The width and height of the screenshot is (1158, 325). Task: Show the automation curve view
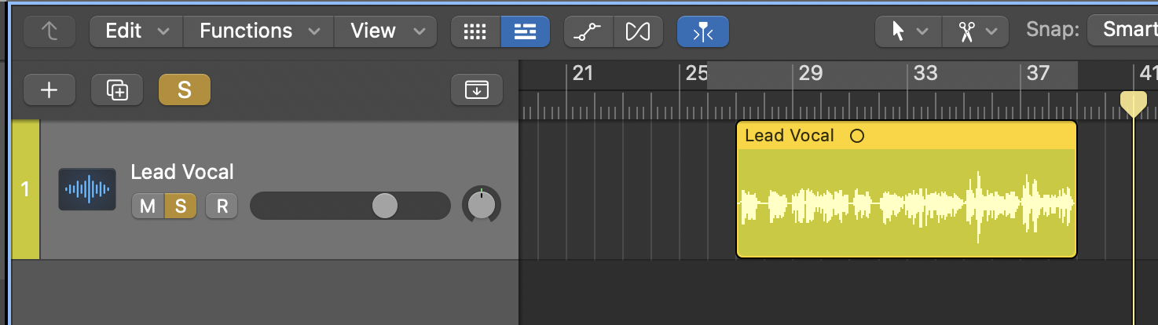point(588,31)
